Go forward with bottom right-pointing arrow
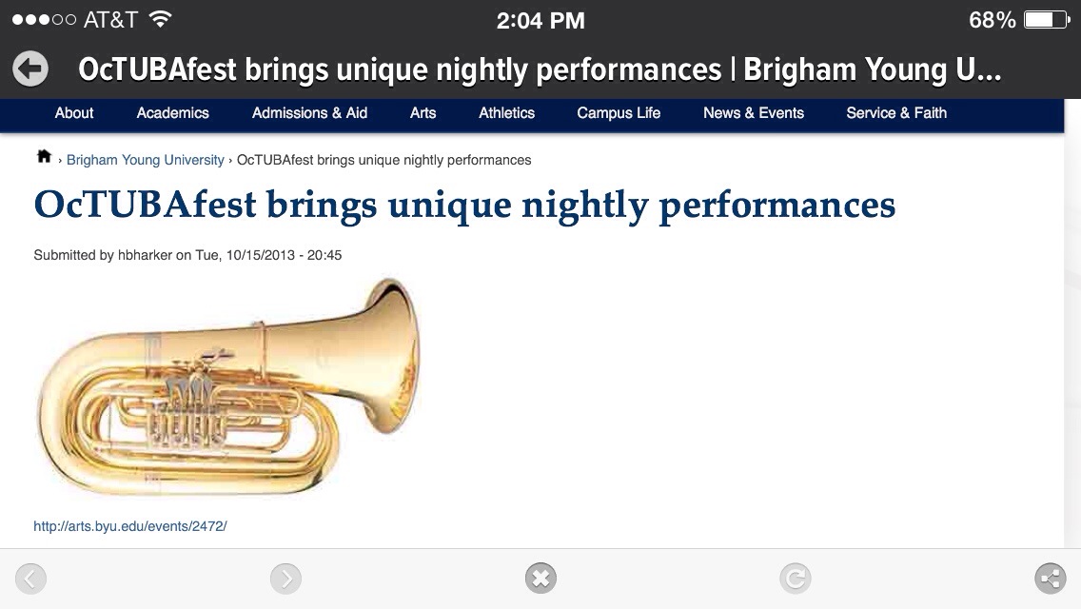 pos(285,578)
